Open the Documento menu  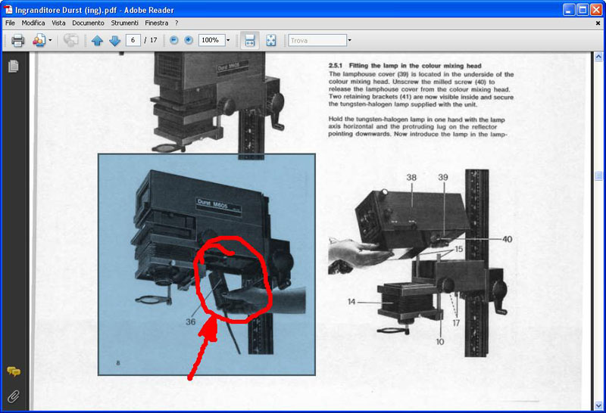click(88, 23)
